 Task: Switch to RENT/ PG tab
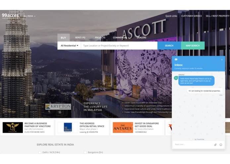[x=80, y=38]
